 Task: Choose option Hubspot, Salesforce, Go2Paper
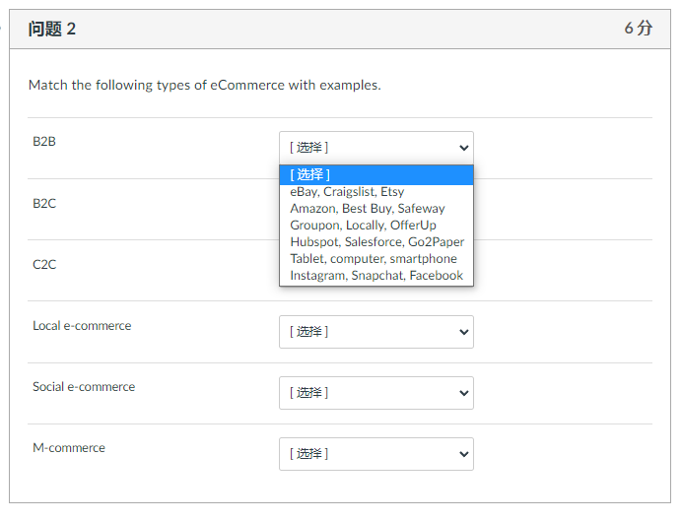tap(376, 242)
